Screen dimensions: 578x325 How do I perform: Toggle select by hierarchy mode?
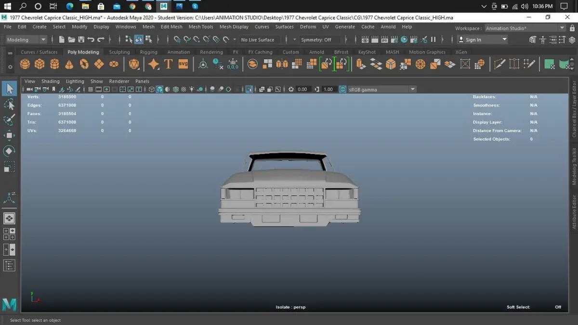(x=129, y=39)
